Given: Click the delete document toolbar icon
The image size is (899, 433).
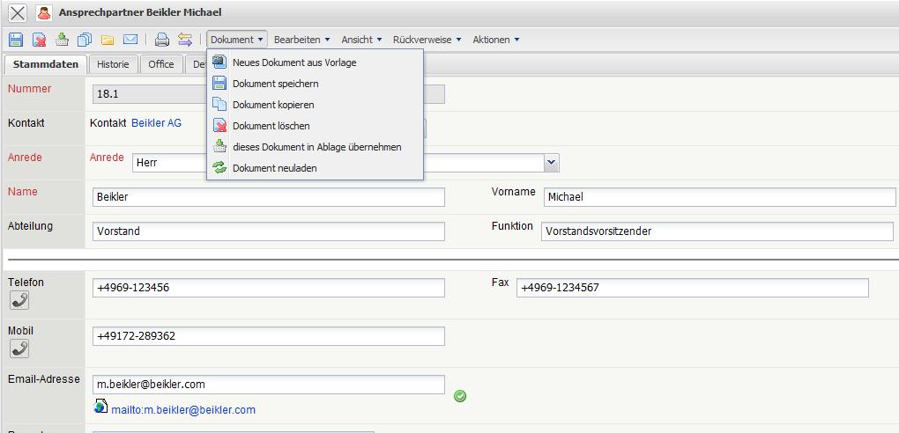Looking at the screenshot, I should coord(40,40).
